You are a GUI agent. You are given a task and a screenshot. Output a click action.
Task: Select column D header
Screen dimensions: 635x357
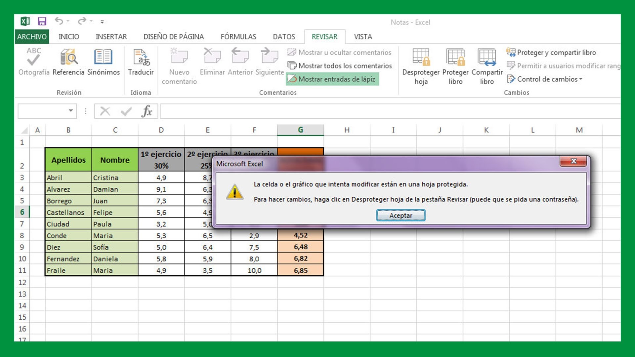tap(161, 130)
